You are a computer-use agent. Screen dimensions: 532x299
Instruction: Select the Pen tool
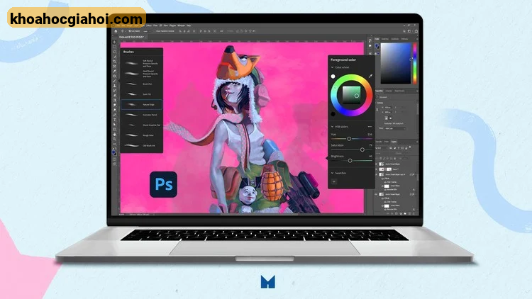(114, 114)
